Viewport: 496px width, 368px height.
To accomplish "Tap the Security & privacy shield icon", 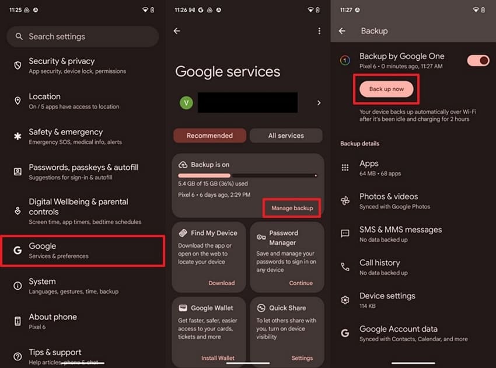I will 18,65.
